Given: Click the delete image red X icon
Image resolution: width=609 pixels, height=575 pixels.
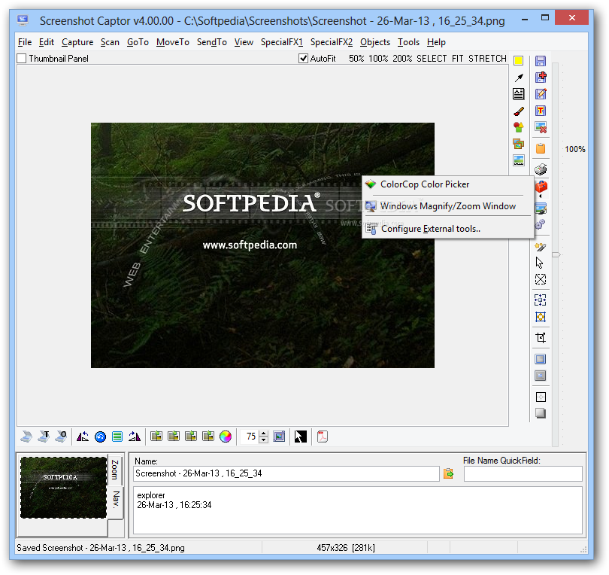Looking at the screenshot, I should [541, 127].
